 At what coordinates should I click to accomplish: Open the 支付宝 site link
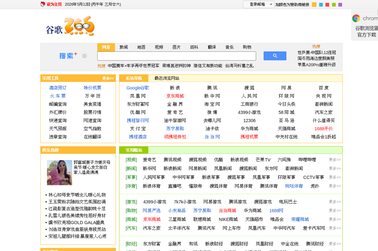(138, 129)
